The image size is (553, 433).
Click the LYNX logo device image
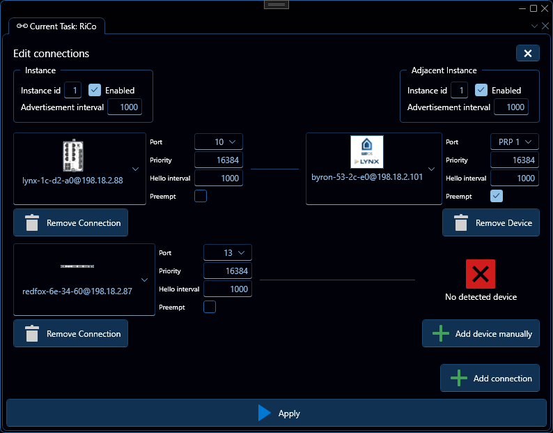tap(367, 152)
